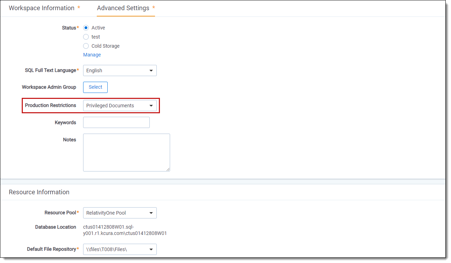This screenshot has height=263, width=451.
Task: Click the Resource Information section heading
Action: 39,192
